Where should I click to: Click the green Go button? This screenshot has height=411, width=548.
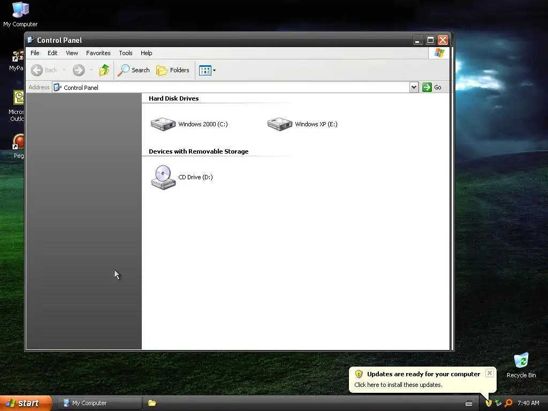tap(432, 87)
